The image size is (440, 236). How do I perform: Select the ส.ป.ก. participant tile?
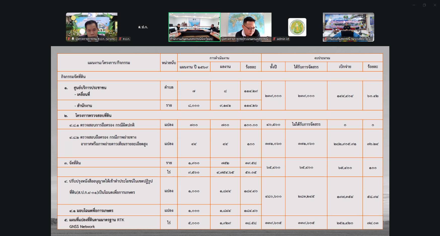pyautogui.click(x=143, y=27)
